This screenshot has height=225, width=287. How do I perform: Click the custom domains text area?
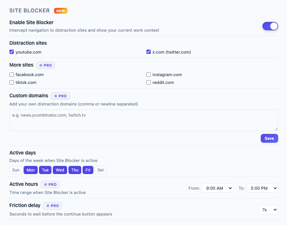point(143,120)
